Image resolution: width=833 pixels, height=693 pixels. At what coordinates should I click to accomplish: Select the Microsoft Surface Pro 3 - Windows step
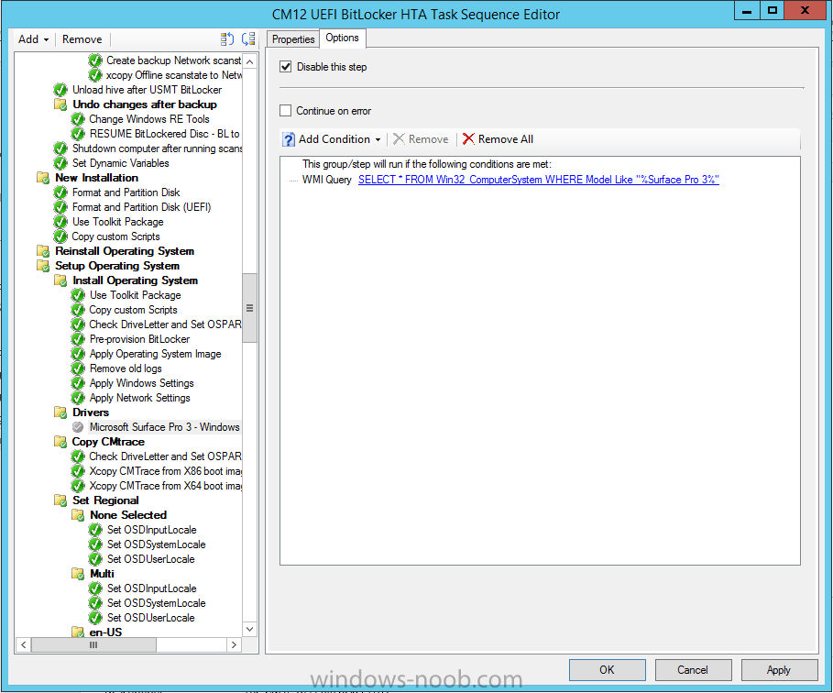pos(165,427)
